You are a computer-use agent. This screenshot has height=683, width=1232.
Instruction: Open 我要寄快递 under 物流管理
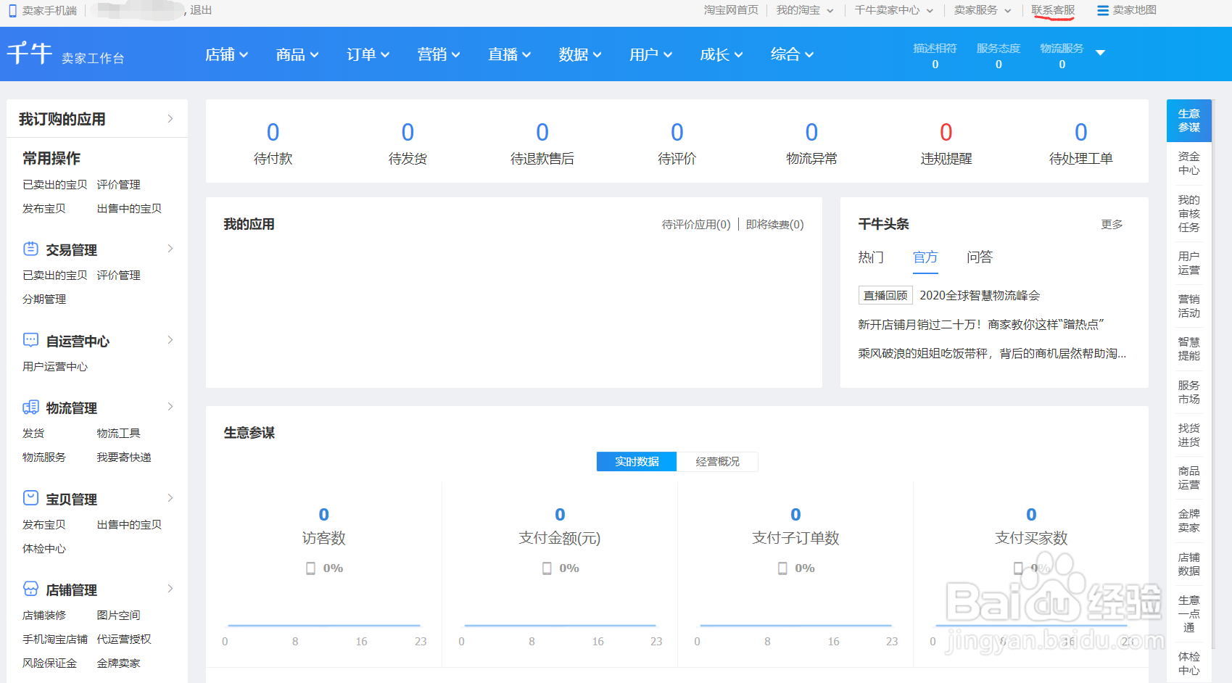coord(124,458)
